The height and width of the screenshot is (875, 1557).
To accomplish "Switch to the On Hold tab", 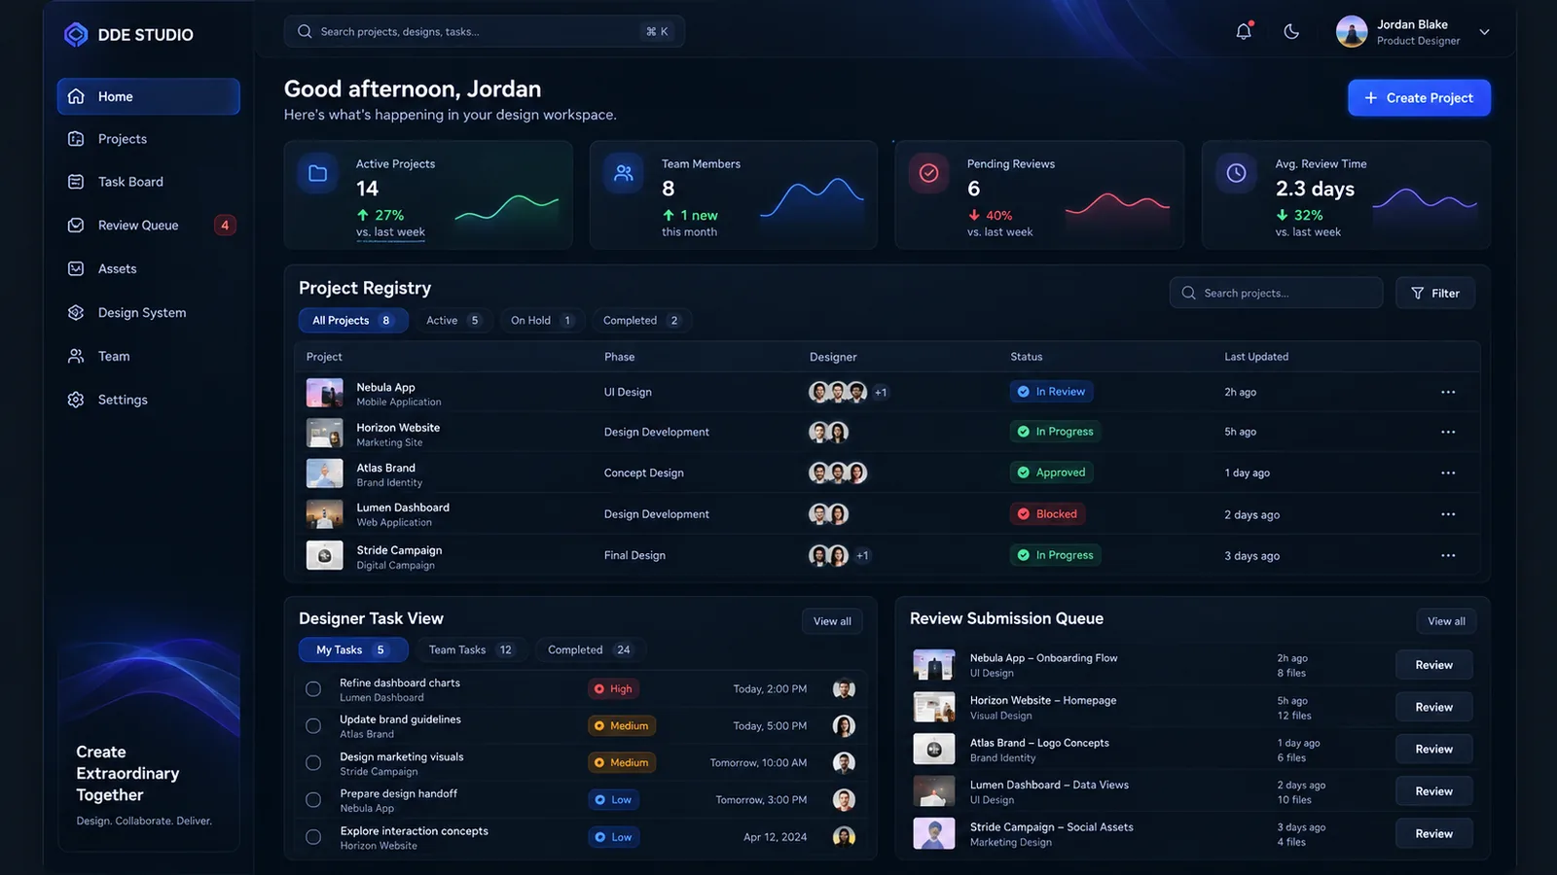I will coord(543,320).
